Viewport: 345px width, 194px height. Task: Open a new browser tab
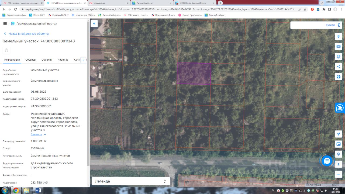tap(220, 3)
